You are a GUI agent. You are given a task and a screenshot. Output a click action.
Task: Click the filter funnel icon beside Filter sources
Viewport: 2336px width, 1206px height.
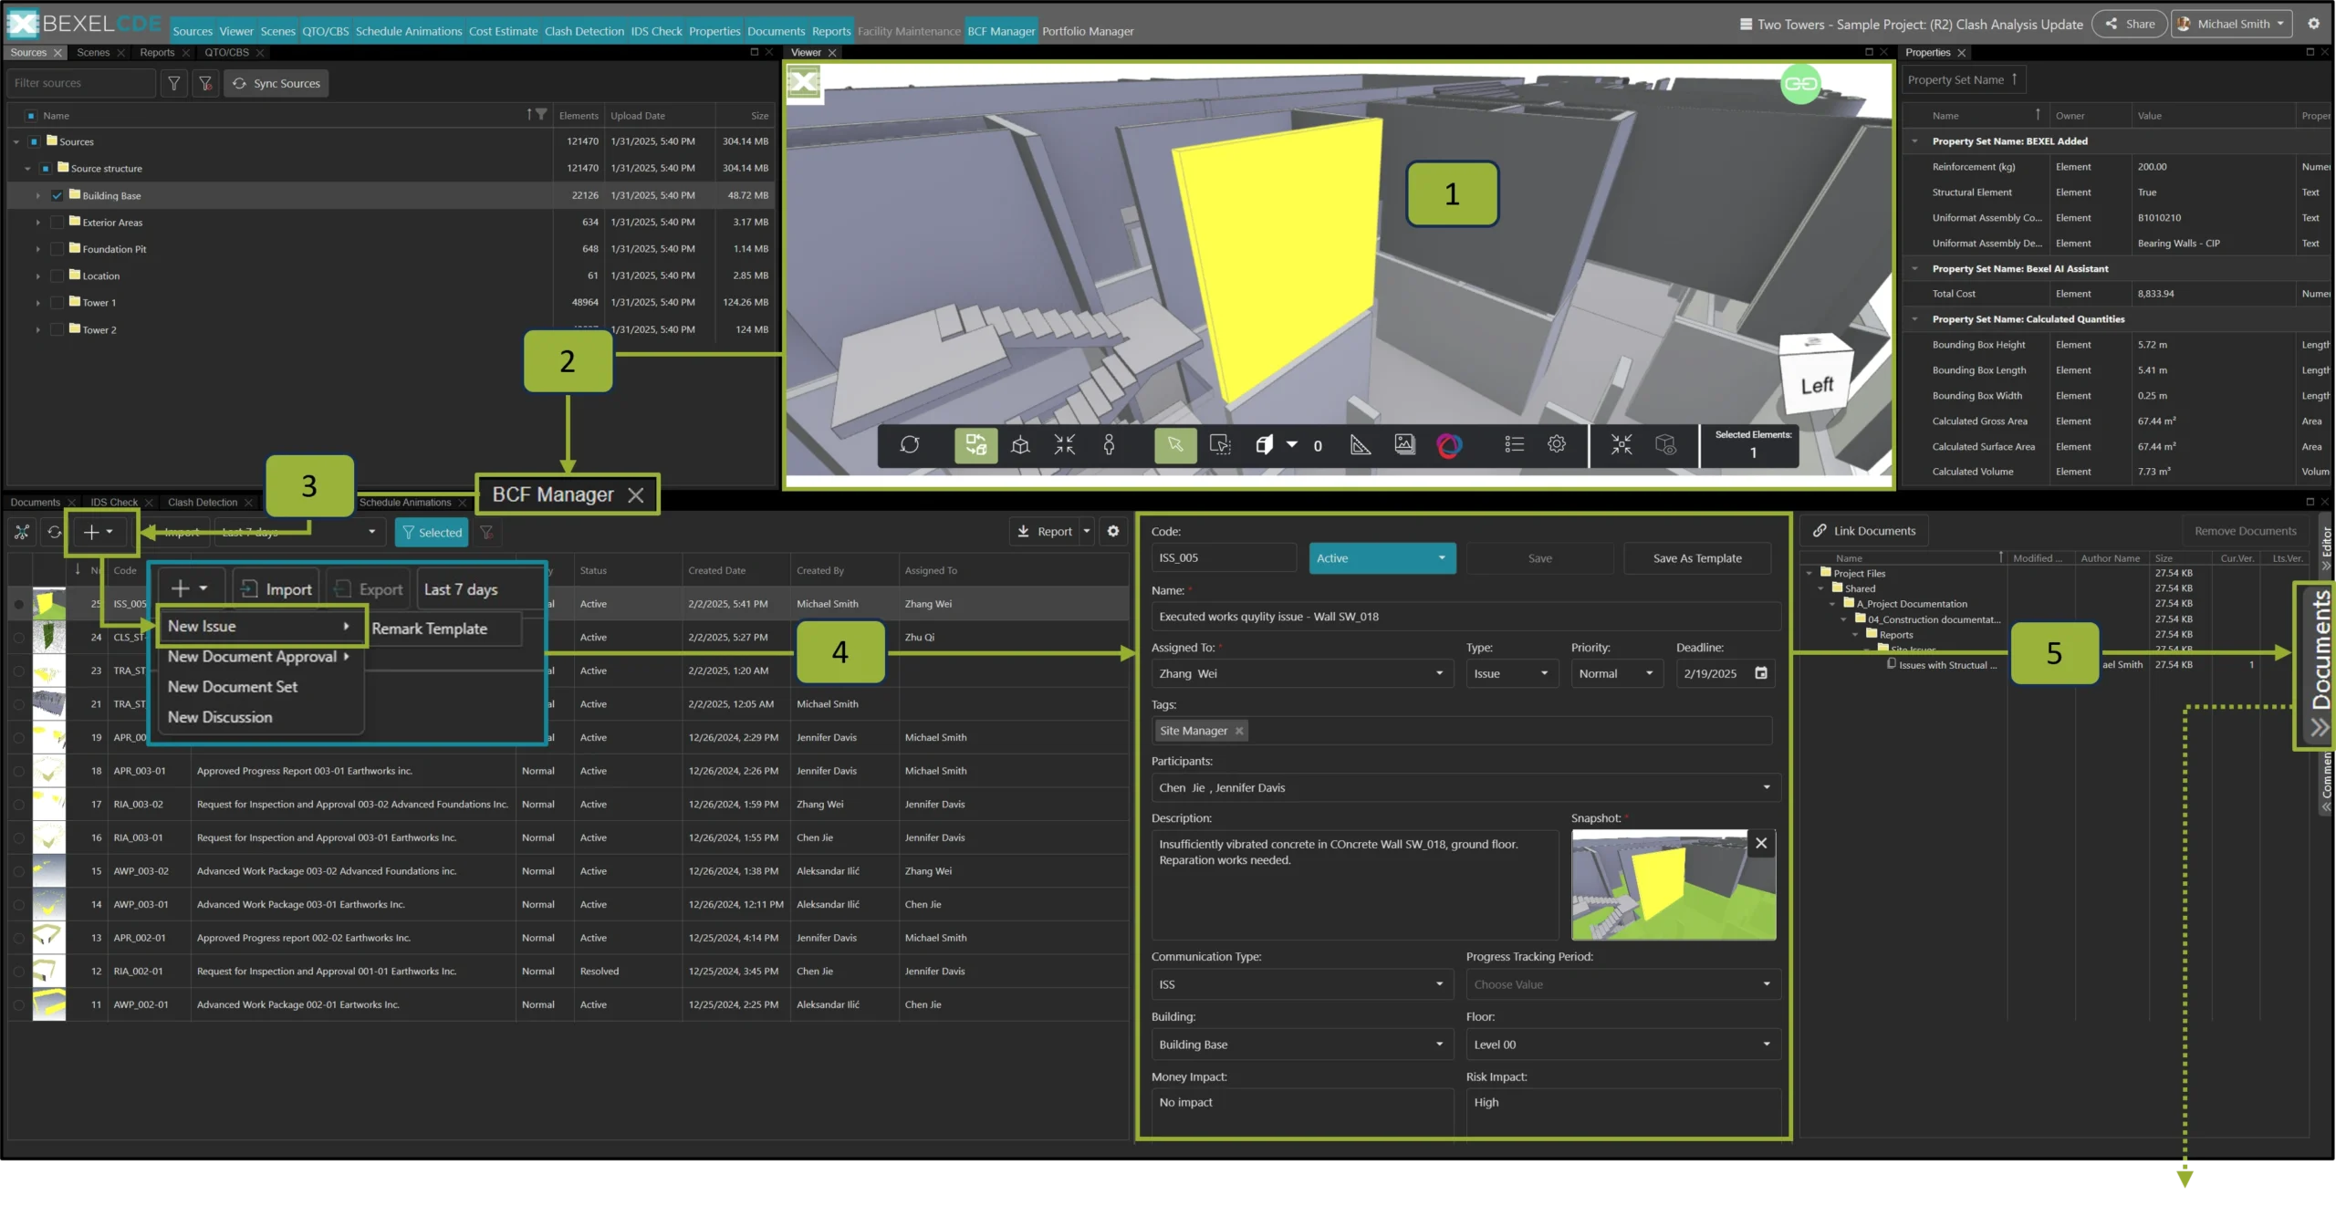coord(173,83)
